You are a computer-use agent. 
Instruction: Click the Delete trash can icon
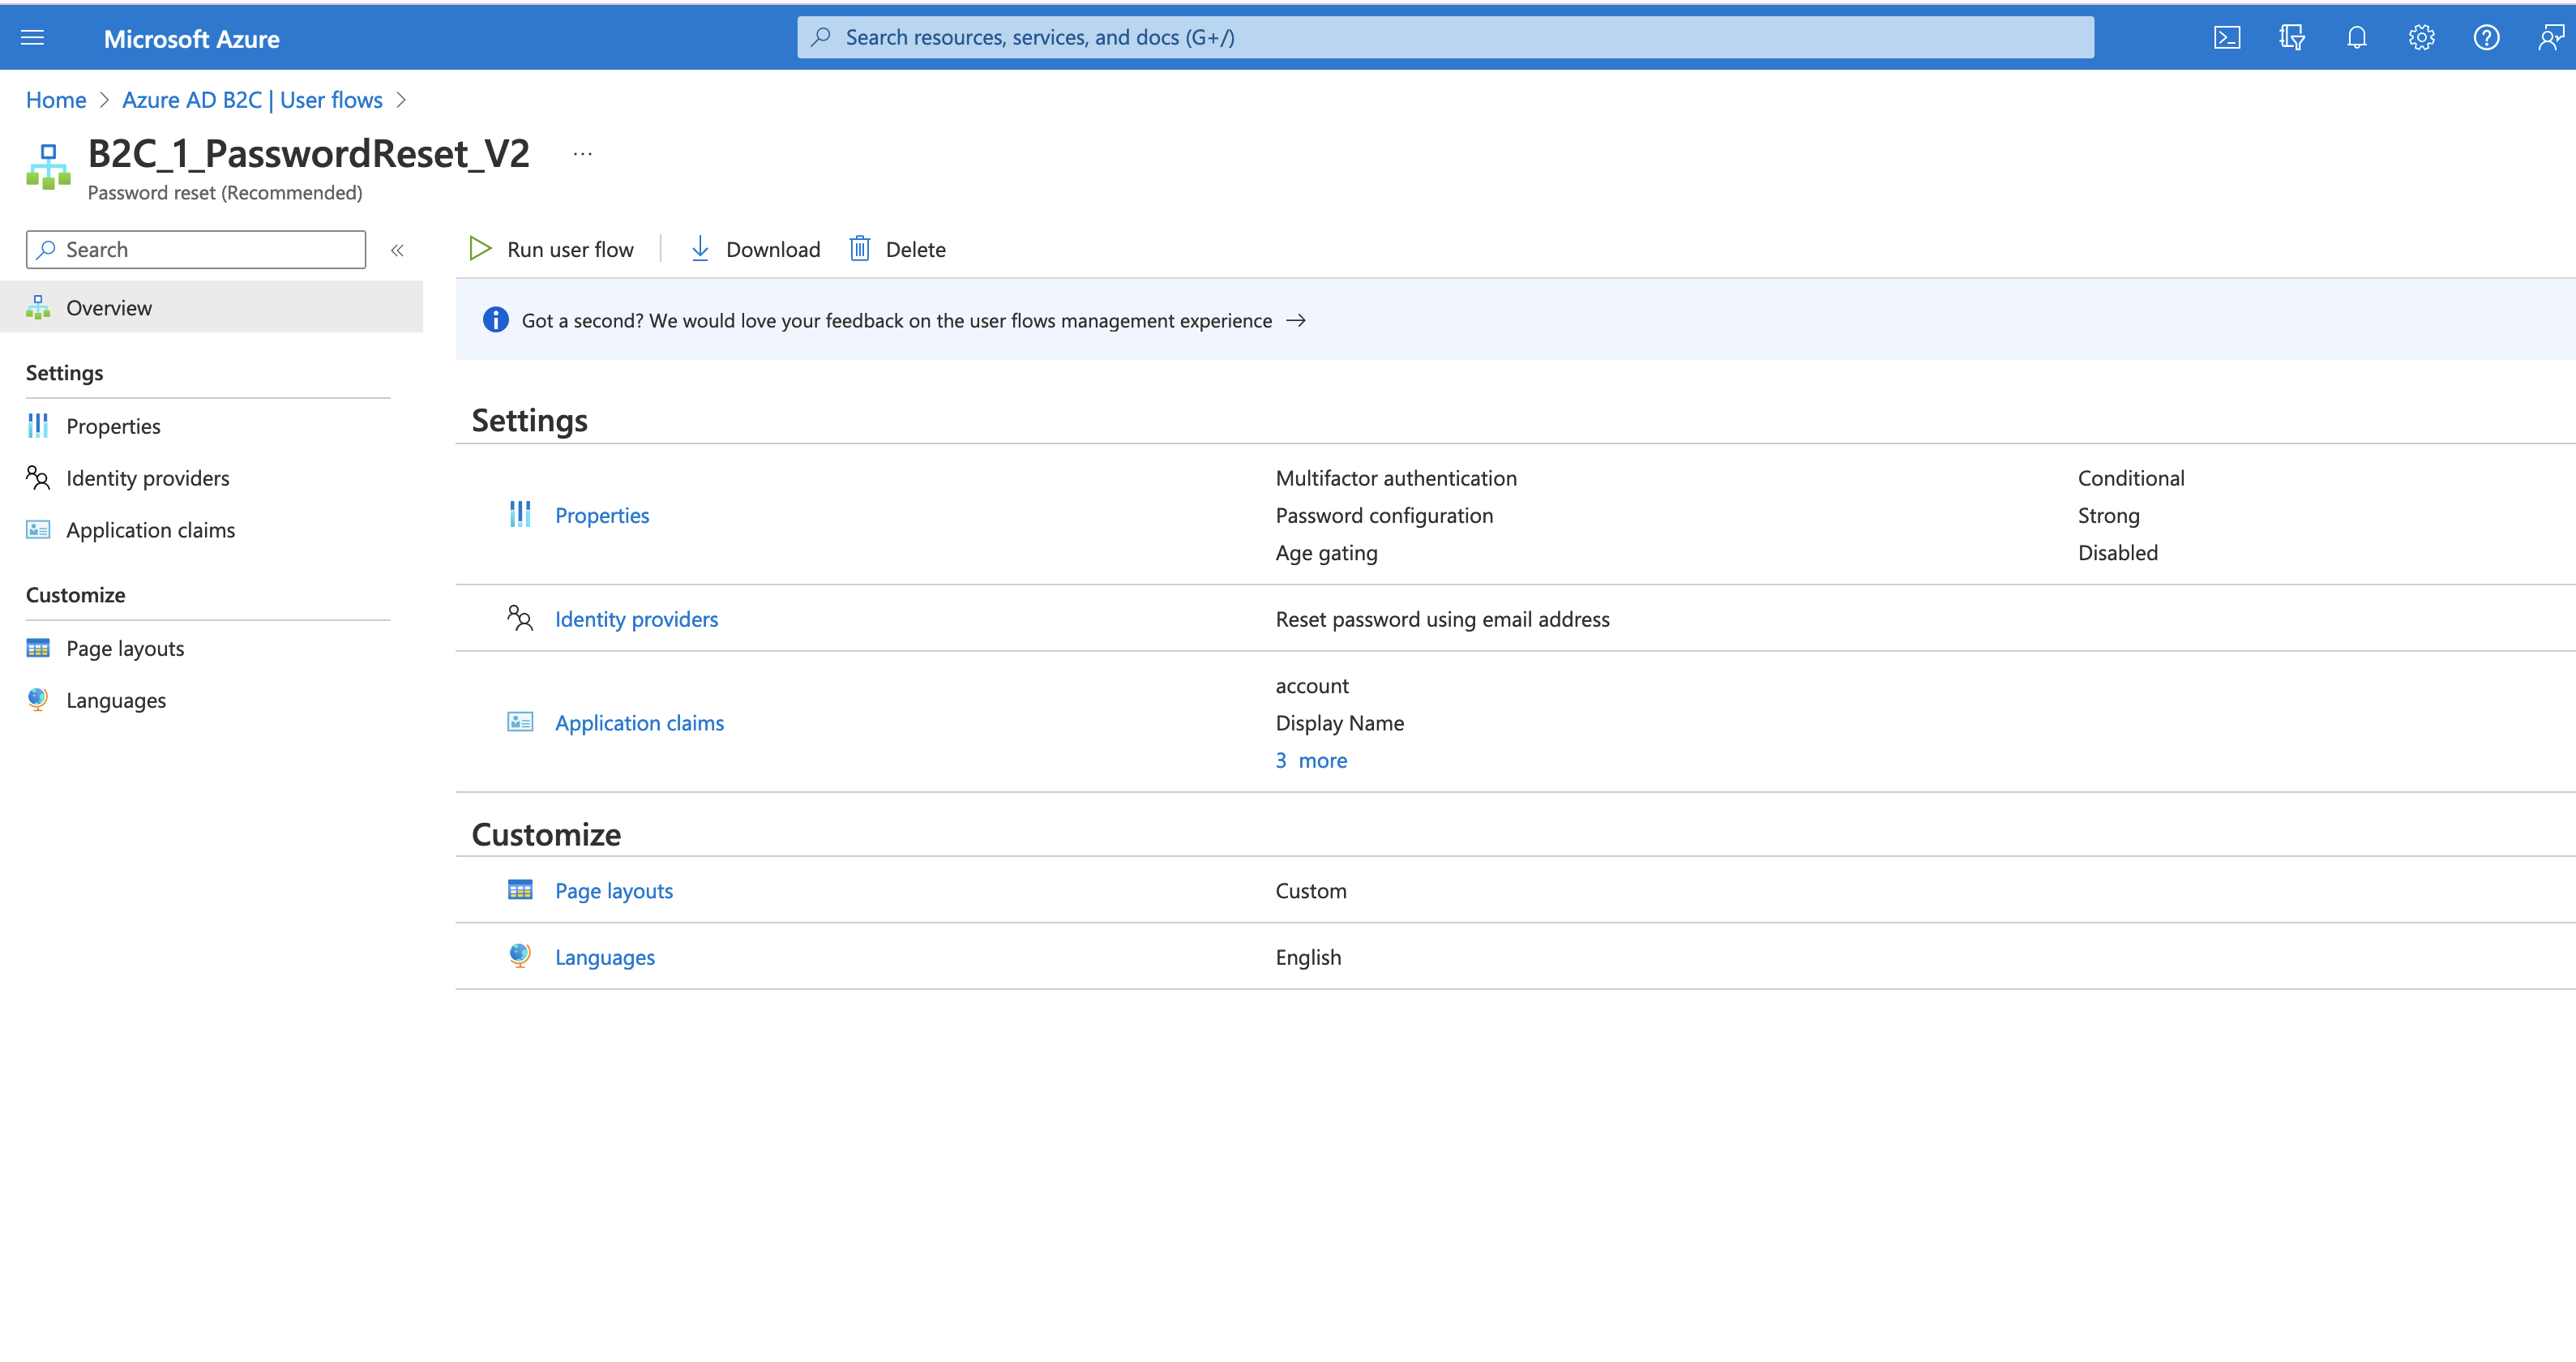tap(859, 248)
